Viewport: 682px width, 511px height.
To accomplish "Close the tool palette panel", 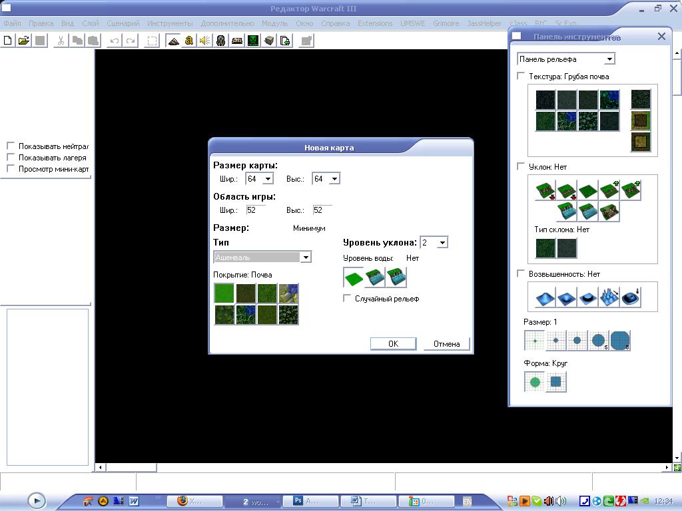I will [661, 37].
